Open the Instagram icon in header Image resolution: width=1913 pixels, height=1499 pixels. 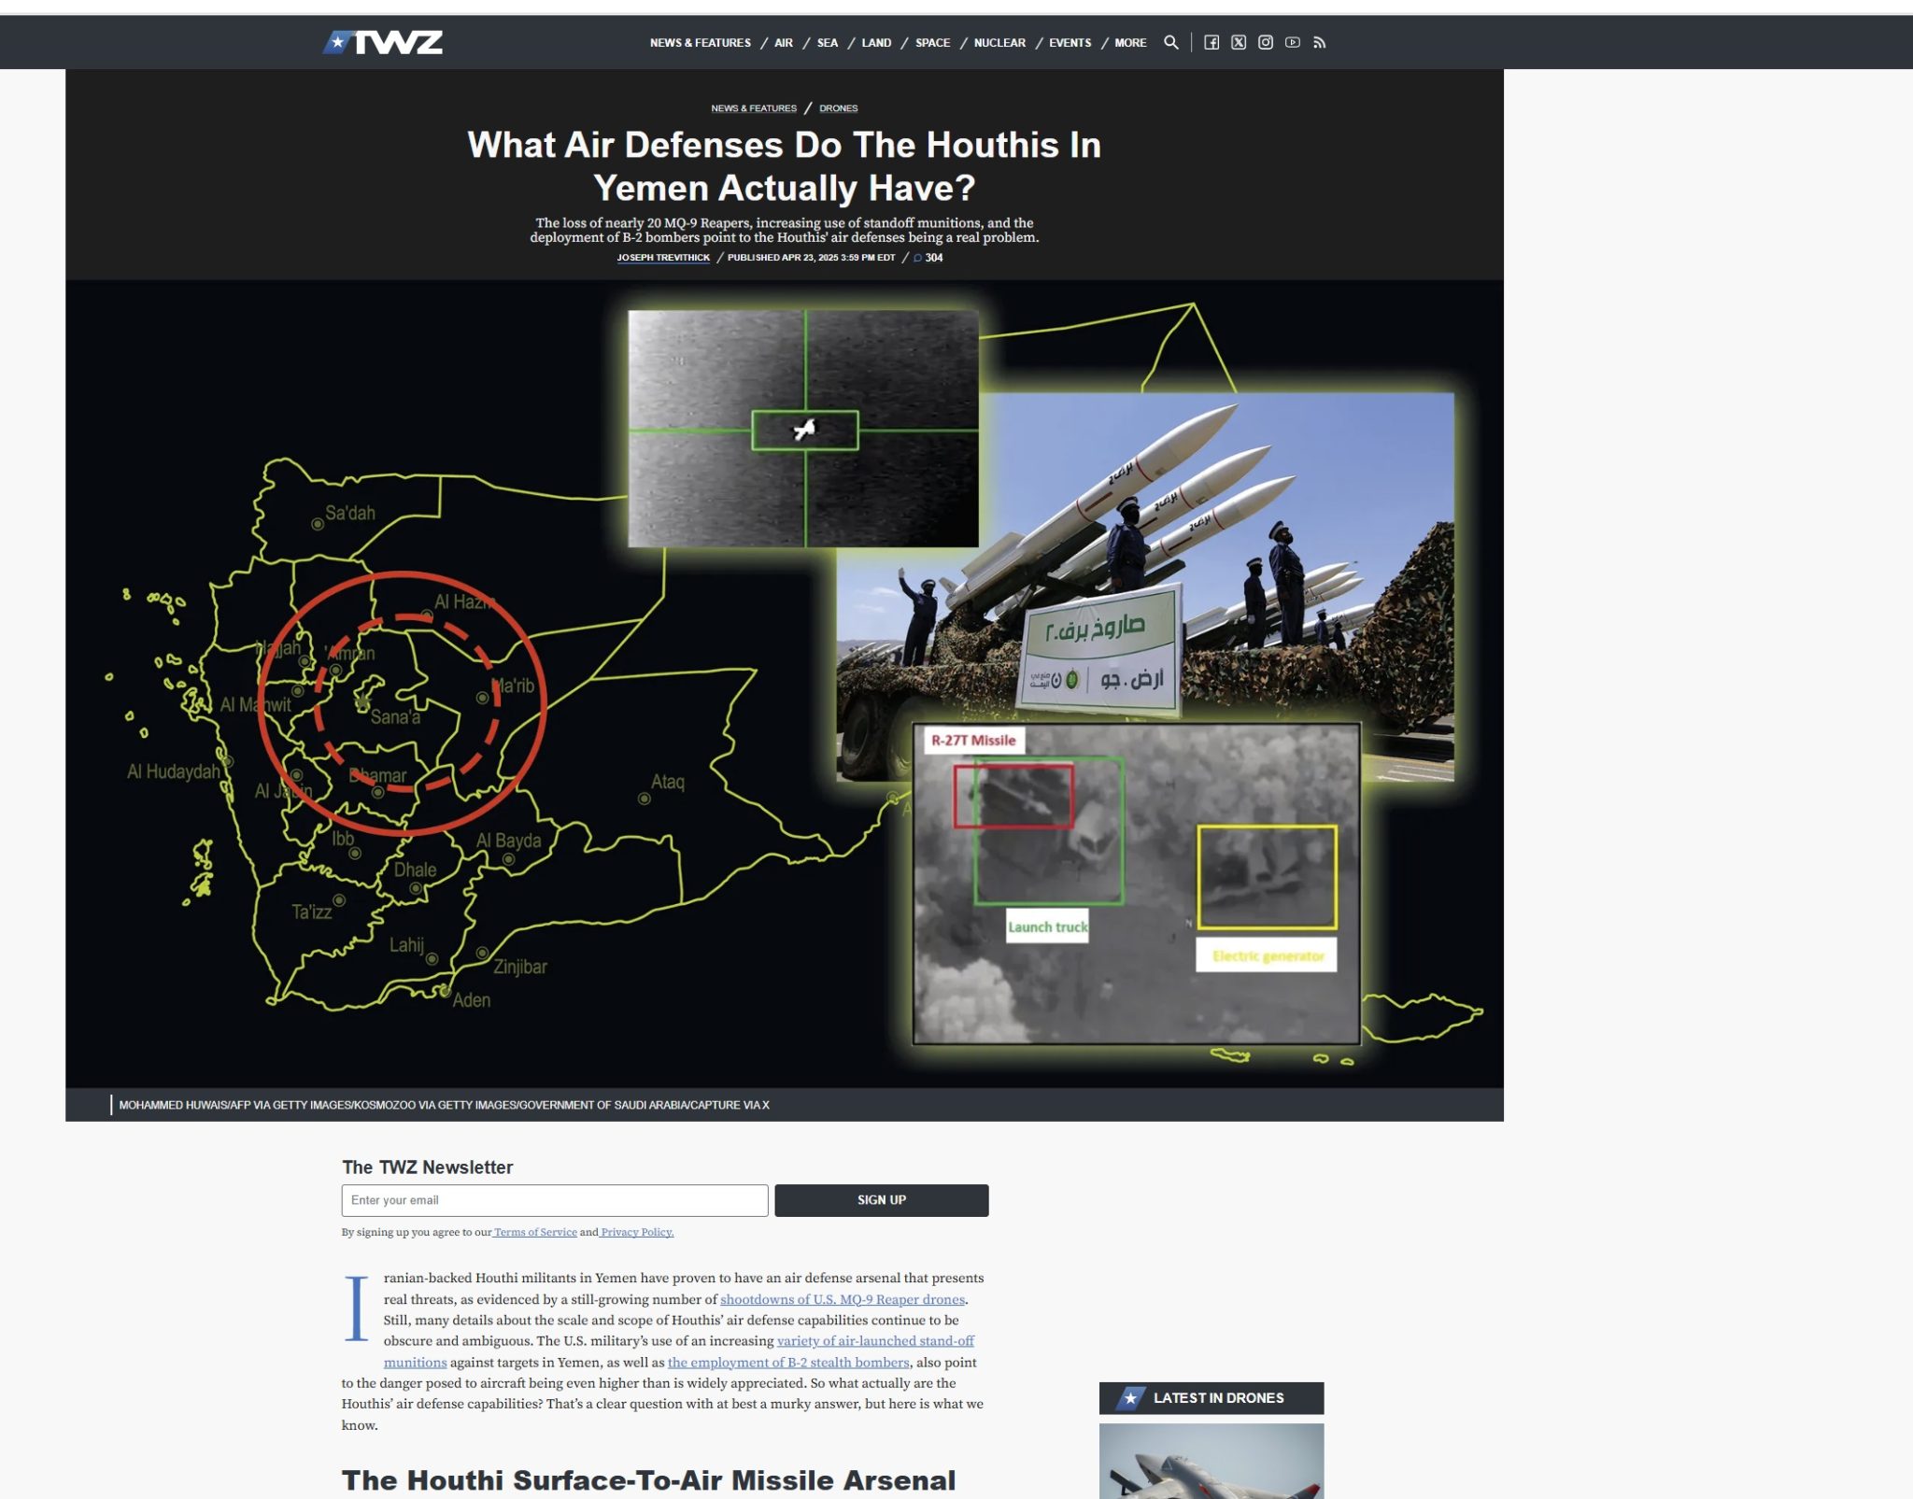point(1266,42)
